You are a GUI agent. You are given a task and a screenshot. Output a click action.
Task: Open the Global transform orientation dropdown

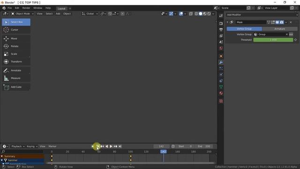pos(90,14)
